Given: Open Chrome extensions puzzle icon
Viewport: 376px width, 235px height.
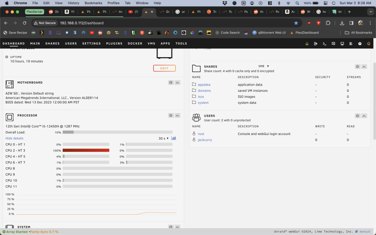Looking at the screenshot, I should [328, 23].
